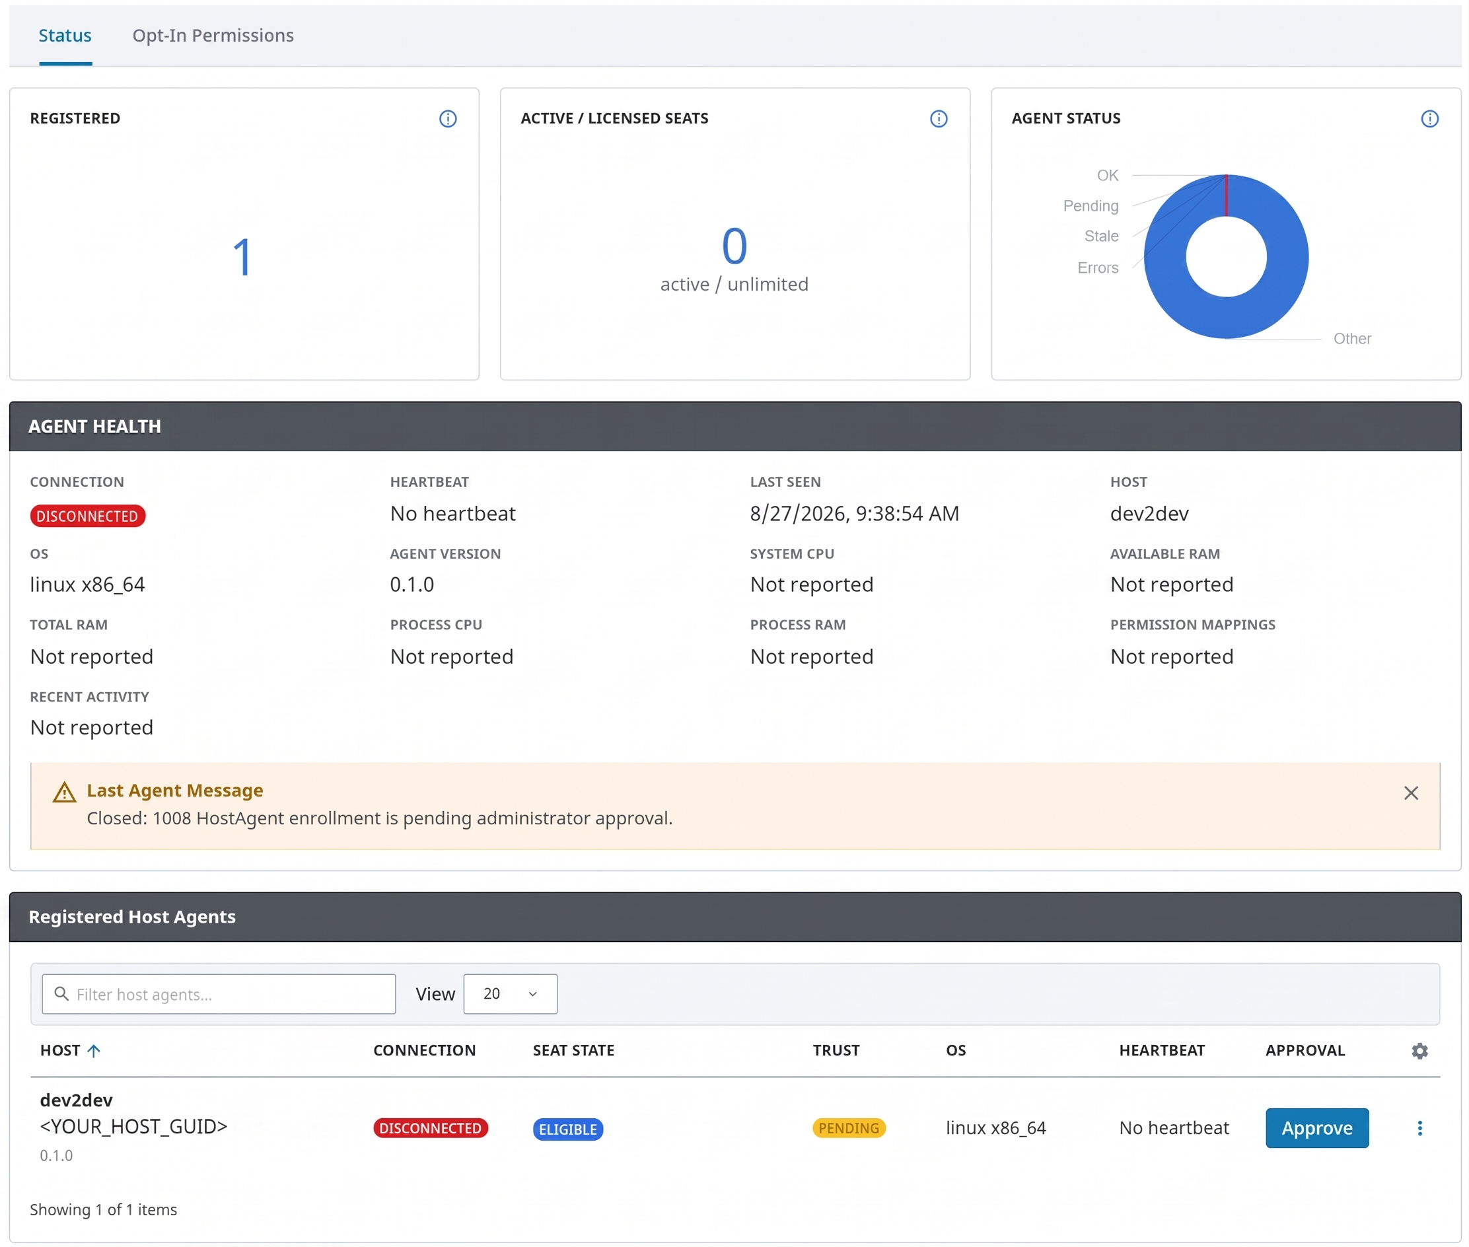Select the dev2dev host name in table
1469x1247 pixels.
[77, 1099]
